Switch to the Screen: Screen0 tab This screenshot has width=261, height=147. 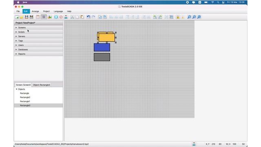coord(23,85)
